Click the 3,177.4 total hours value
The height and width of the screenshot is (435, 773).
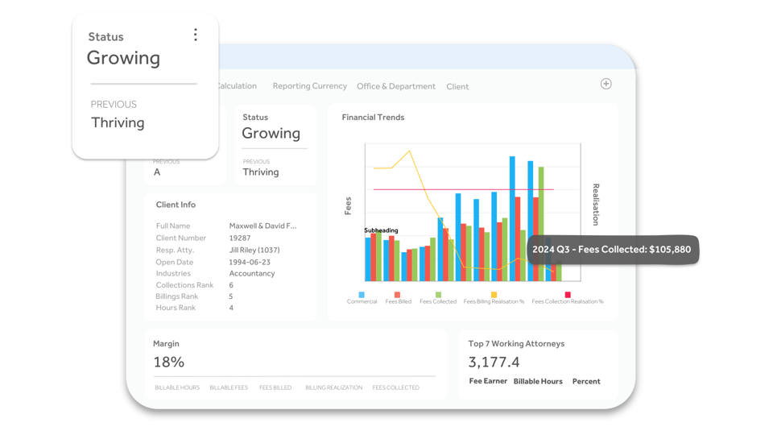click(494, 362)
